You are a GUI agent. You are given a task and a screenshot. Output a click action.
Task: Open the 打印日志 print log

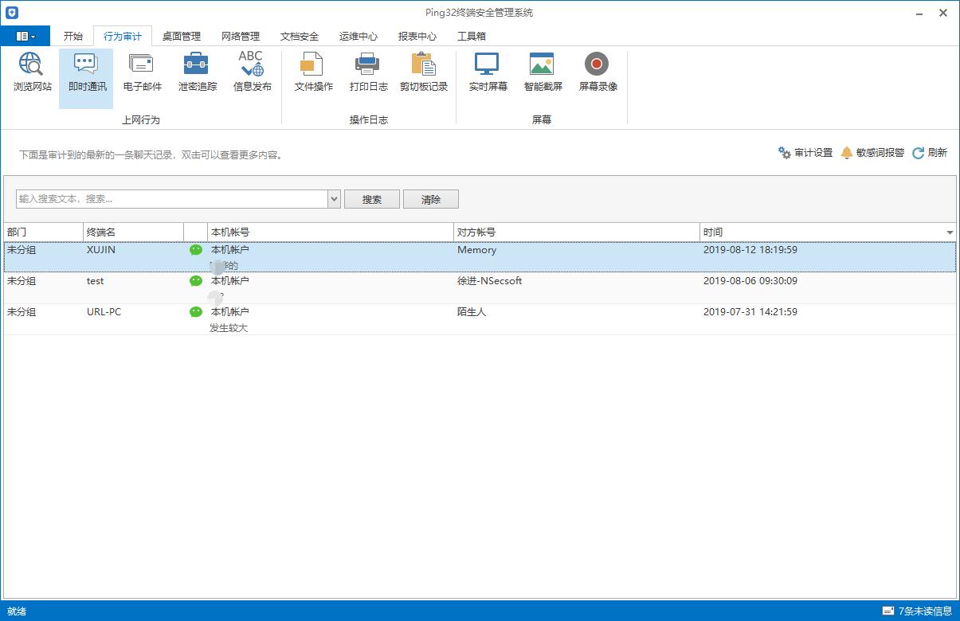pyautogui.click(x=368, y=72)
